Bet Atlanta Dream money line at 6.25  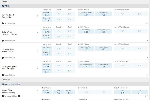coord(47,54)
